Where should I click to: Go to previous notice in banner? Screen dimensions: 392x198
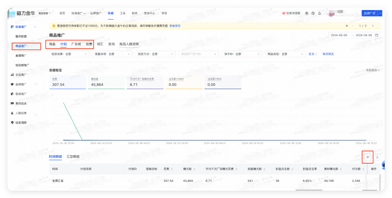tap(353, 26)
